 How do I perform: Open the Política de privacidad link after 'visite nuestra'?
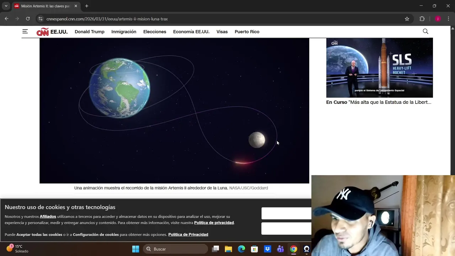214,223
